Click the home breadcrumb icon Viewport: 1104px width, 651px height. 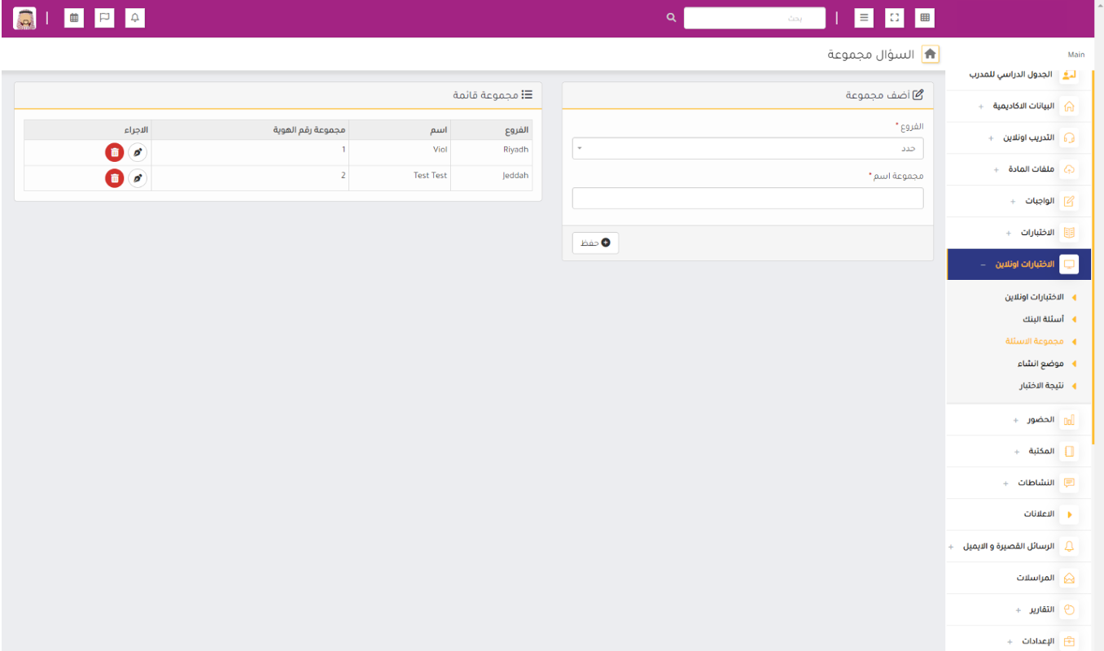[x=930, y=55]
